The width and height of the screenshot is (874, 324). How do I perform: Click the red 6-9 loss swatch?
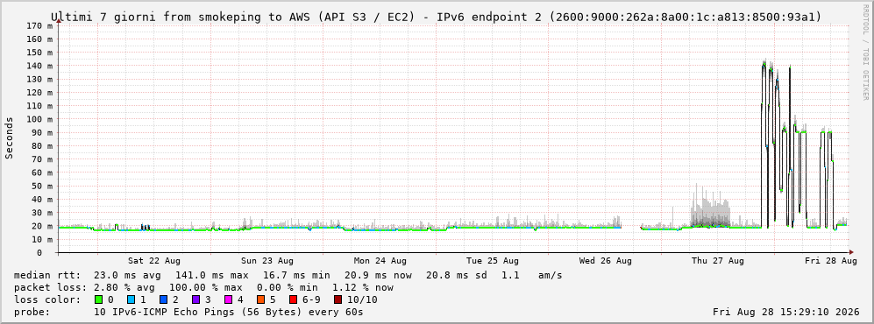click(x=292, y=299)
